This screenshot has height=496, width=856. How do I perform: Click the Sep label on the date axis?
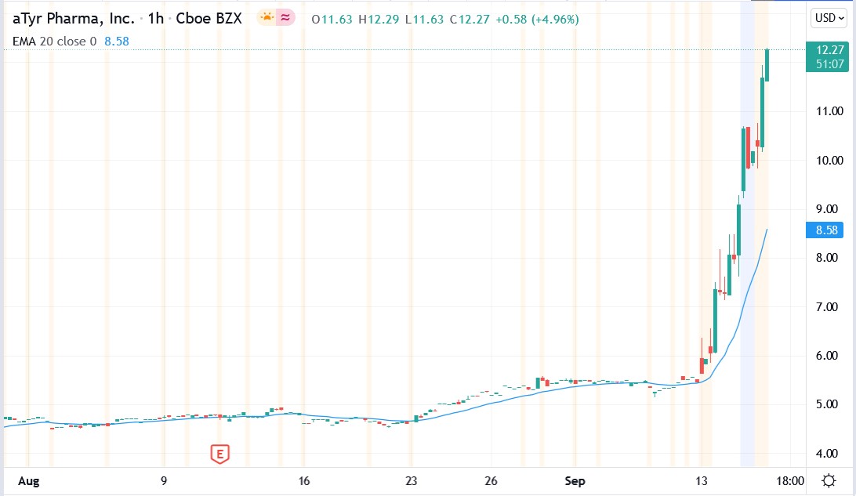point(575,481)
